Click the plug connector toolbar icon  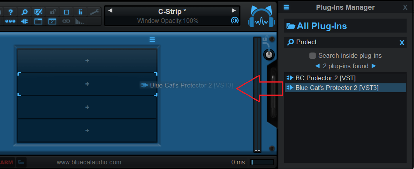point(24,21)
